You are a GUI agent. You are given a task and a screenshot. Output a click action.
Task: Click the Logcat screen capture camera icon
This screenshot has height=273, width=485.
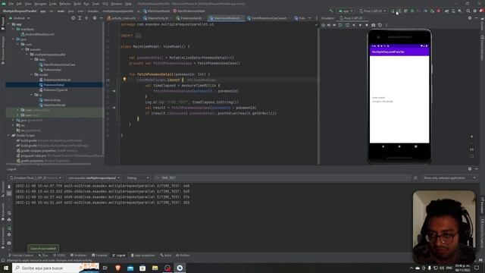click(9, 243)
